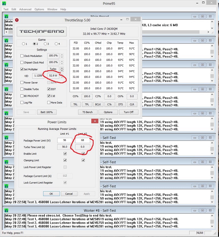This screenshot has width=219, height=237.
Task: Click the ThrottleStop red T icon
Action: coord(17,20)
